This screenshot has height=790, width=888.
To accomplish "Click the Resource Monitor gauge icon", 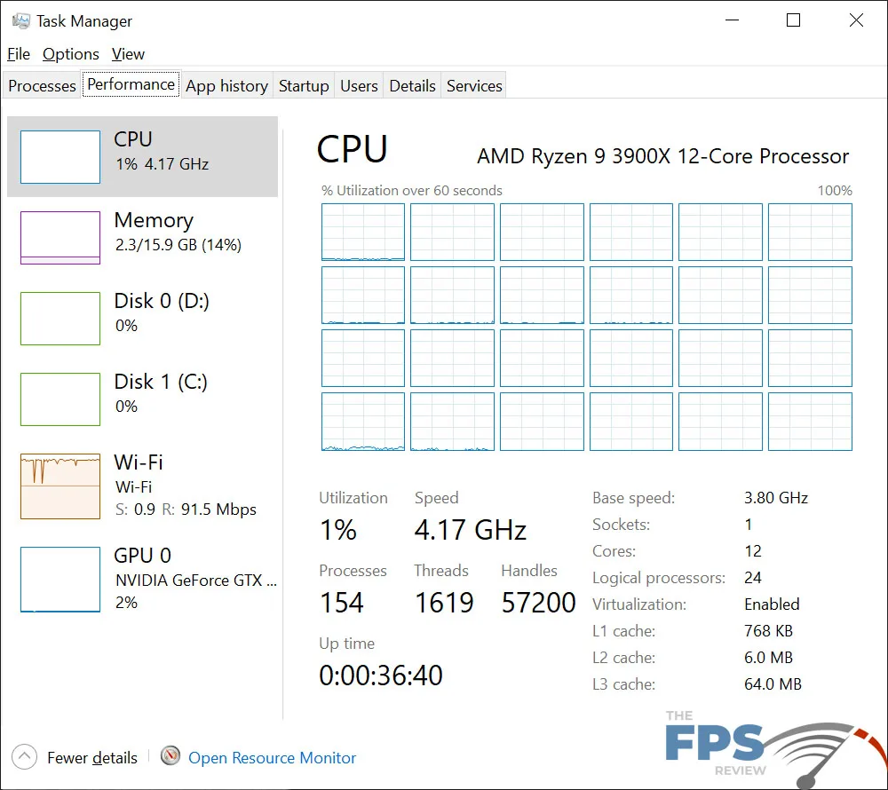I will 170,755.
